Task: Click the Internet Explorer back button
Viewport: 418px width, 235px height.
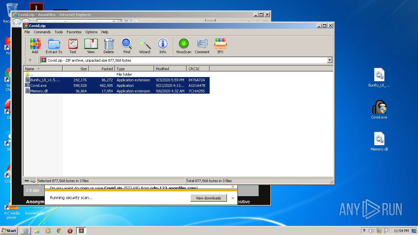Action: tap(17, 23)
